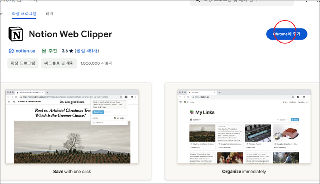Click the 워크플로 및 계획 category chip
Image resolution: width=320 pixels, height=184 pixels.
tap(59, 63)
